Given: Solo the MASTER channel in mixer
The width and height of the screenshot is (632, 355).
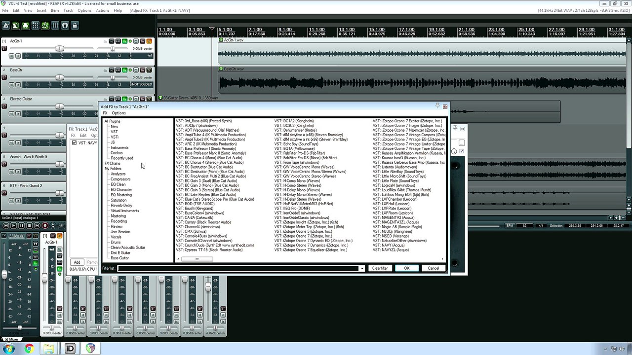Looking at the screenshot, I should (35, 237).
